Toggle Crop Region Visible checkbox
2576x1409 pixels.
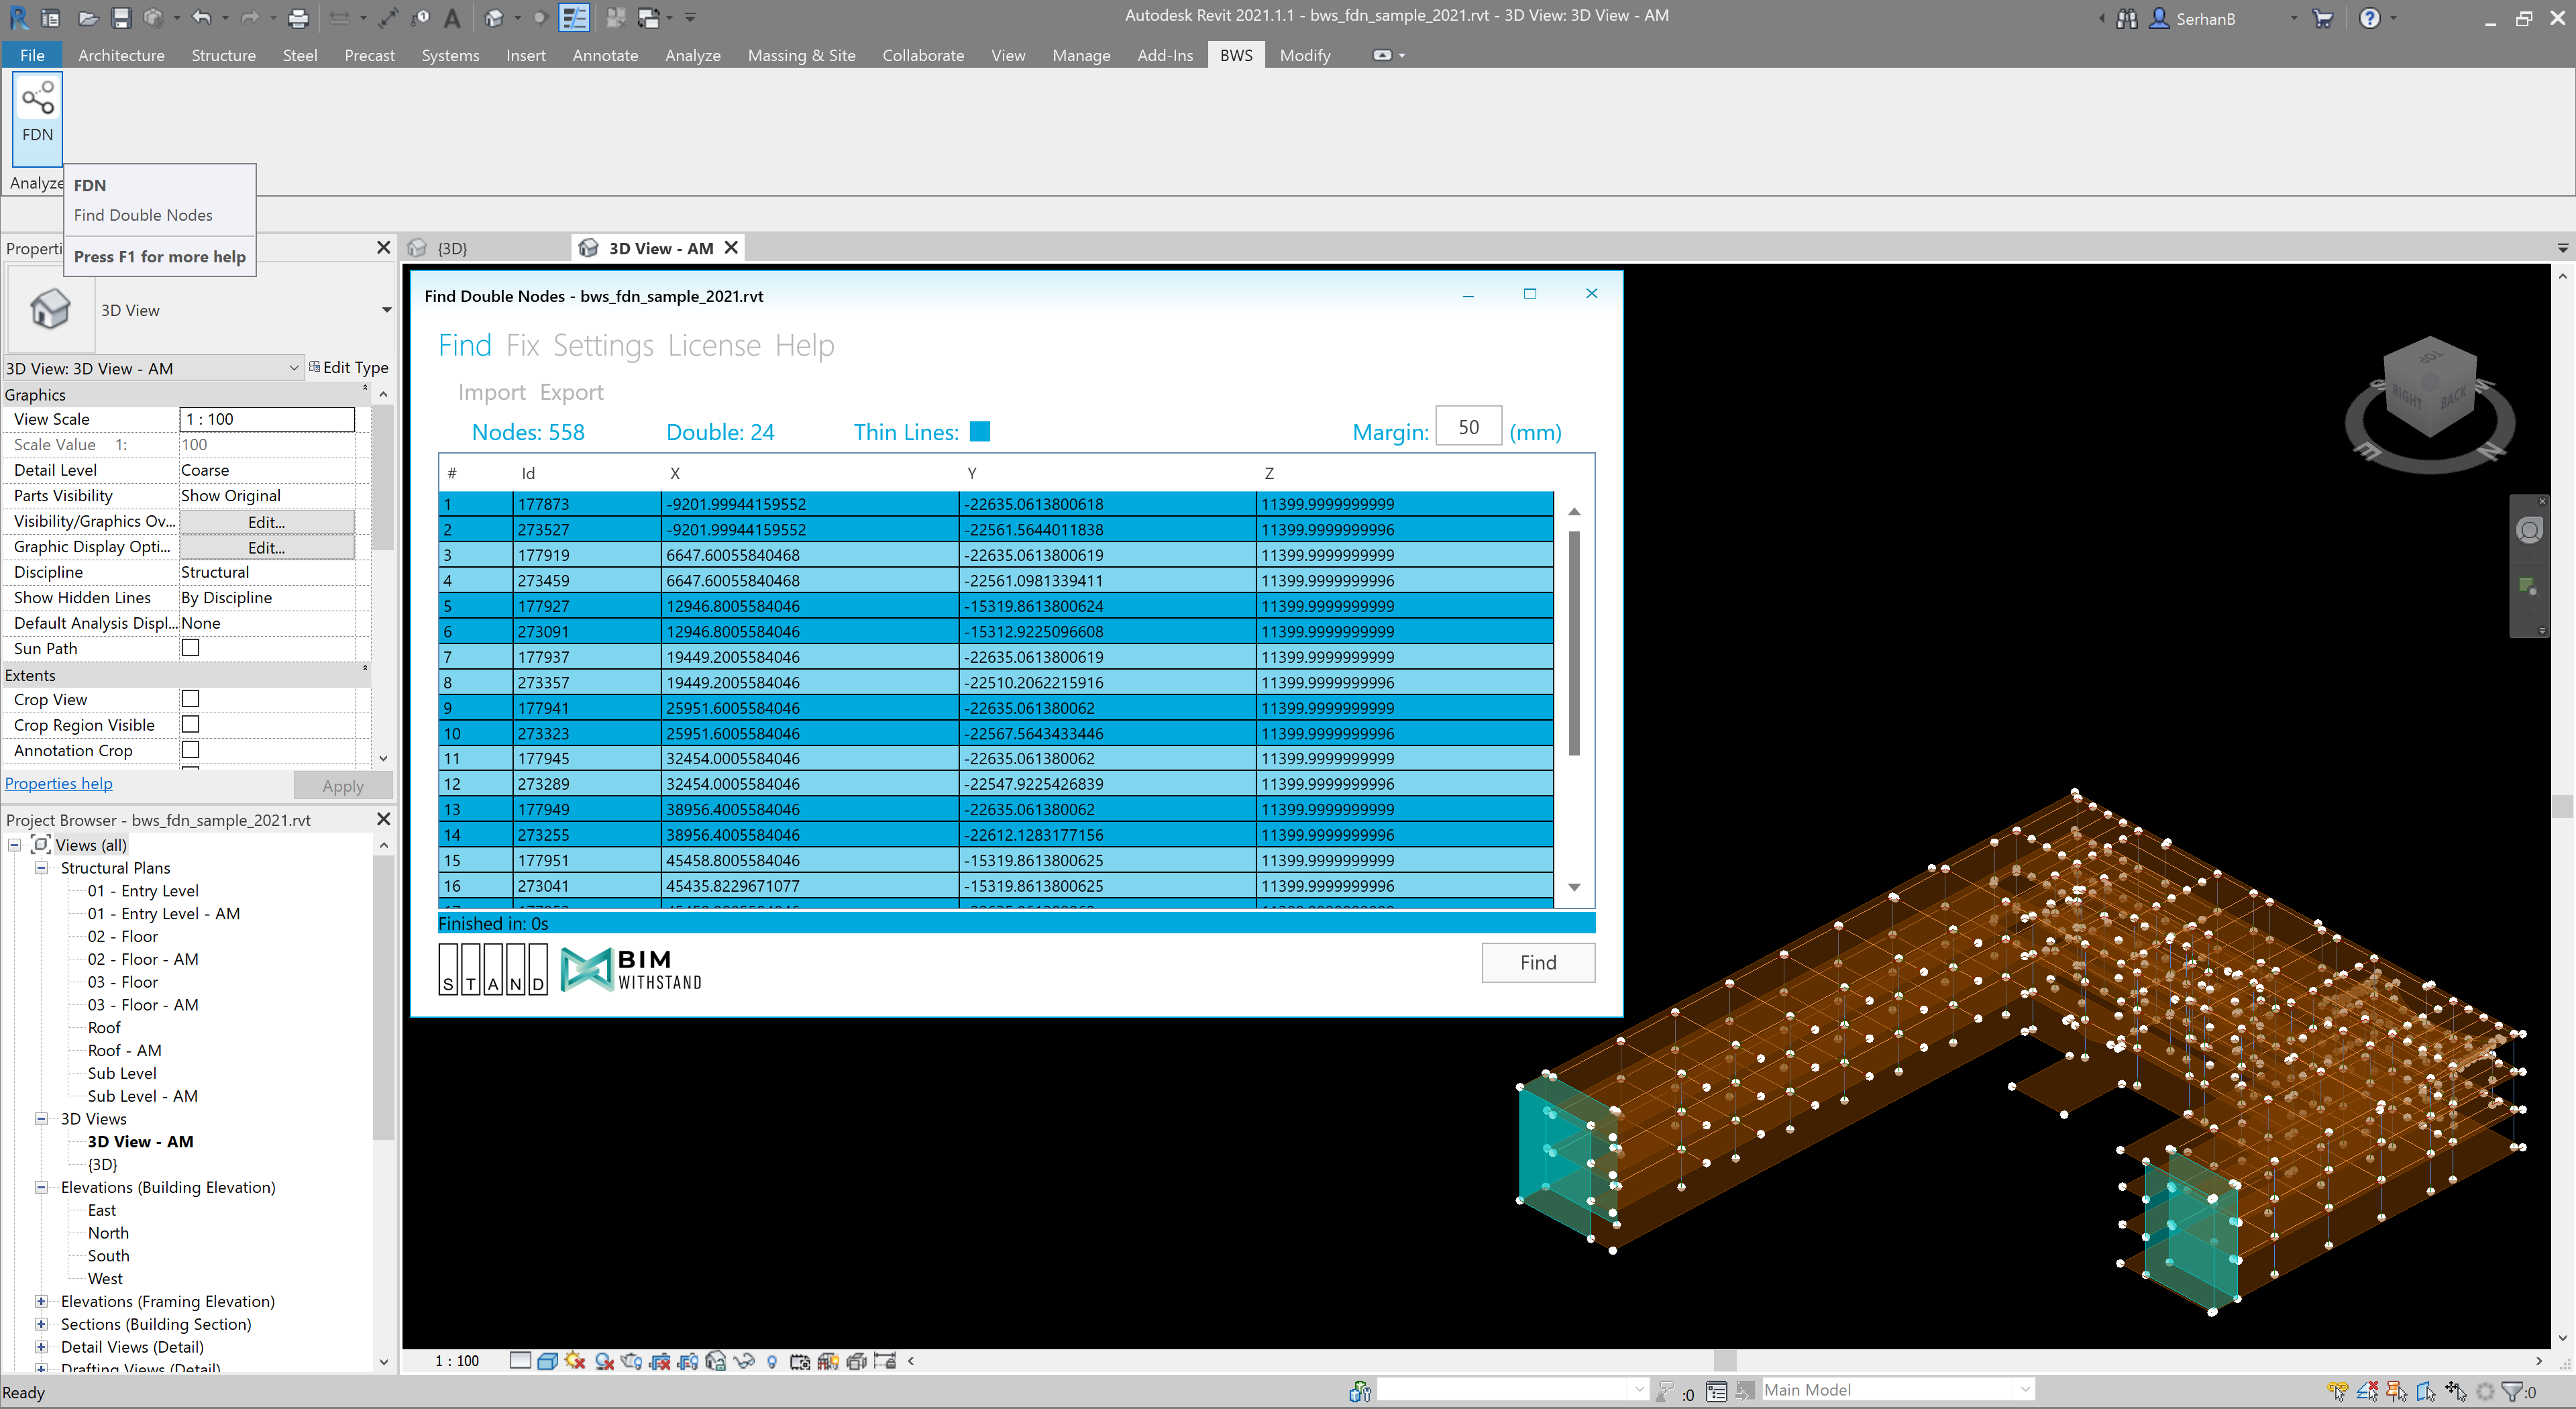(190, 724)
